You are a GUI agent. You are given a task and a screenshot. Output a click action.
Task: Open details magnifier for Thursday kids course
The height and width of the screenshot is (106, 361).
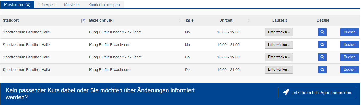click(x=322, y=57)
